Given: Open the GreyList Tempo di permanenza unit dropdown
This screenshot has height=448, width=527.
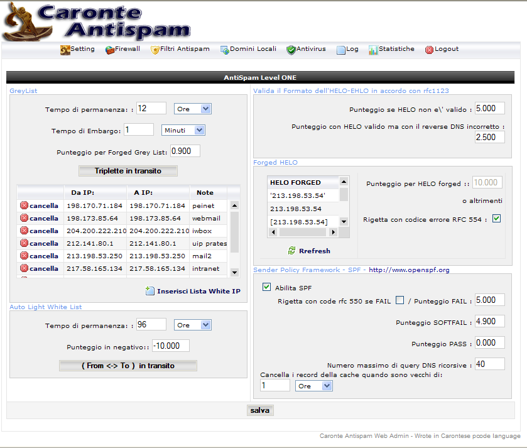Looking at the screenshot, I should coord(193,109).
